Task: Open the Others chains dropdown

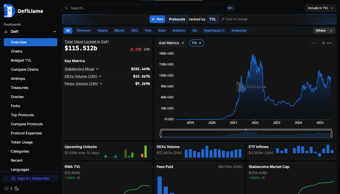Action: click(324, 31)
